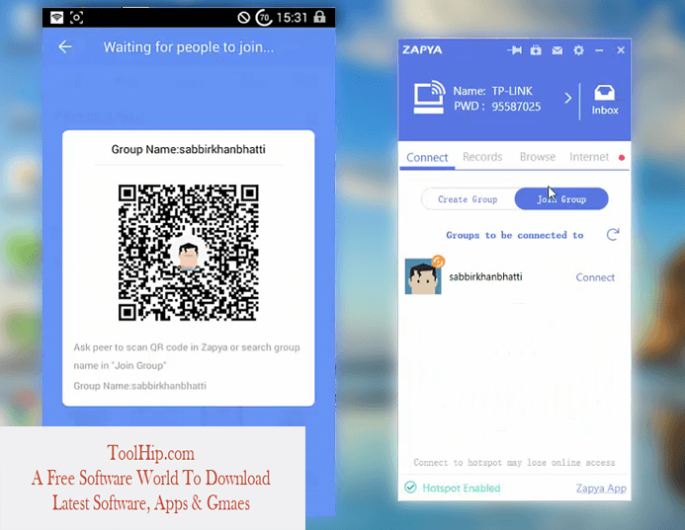This screenshot has width=685, height=530.
Task: Open the Inbox
Action: tap(605, 101)
